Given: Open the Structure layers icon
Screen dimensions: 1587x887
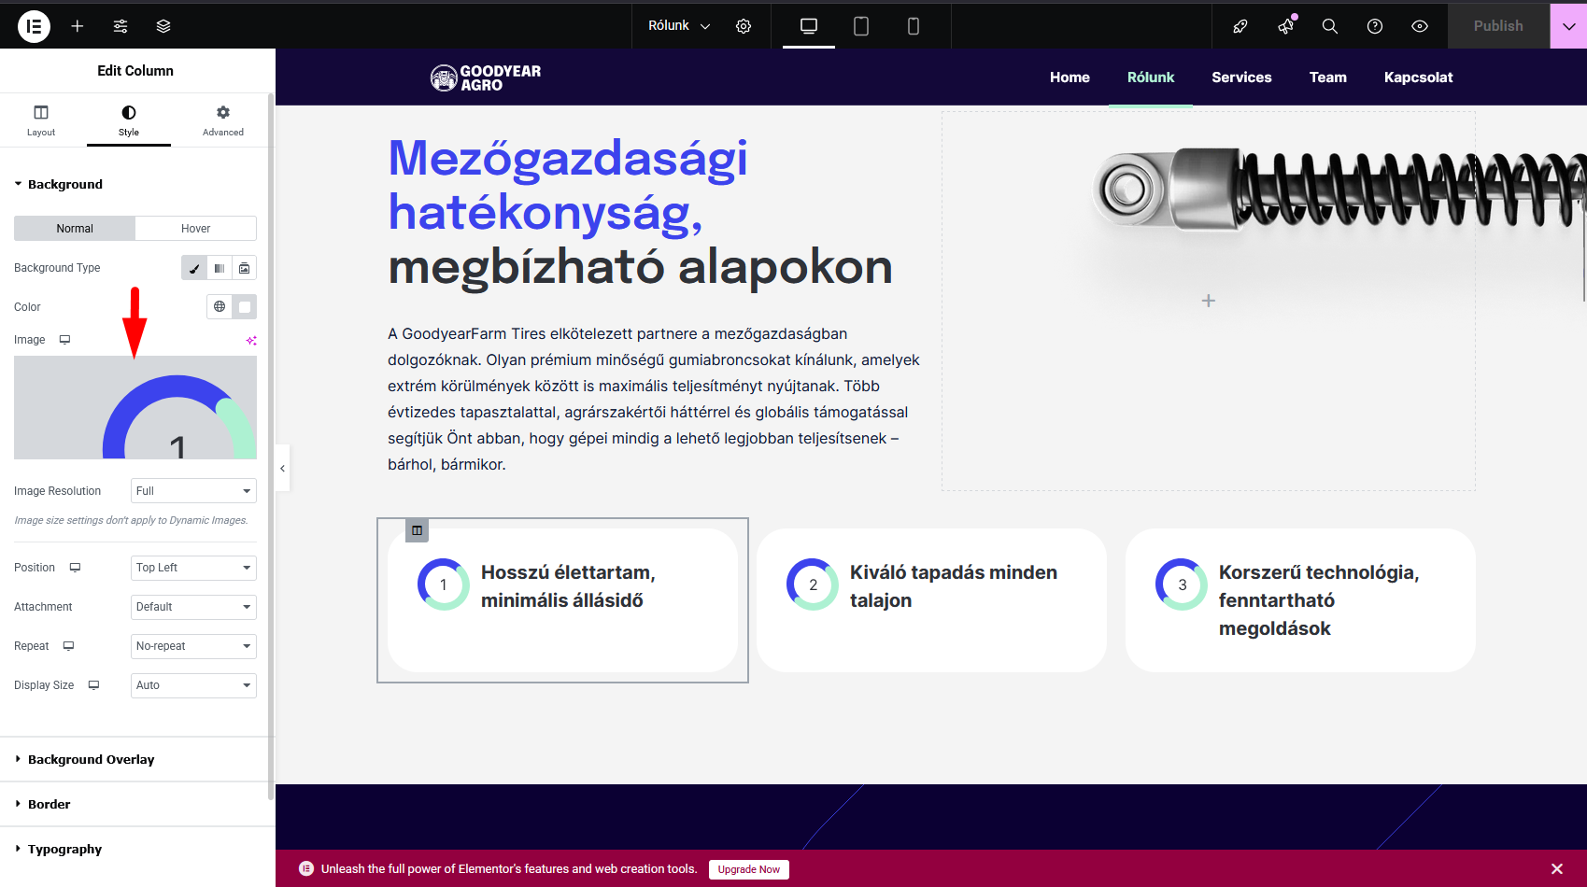Looking at the screenshot, I should click(163, 26).
